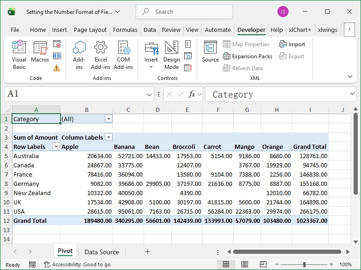Switch to the Review tab
Viewport: 361px width, 270px height.
(x=171, y=30)
